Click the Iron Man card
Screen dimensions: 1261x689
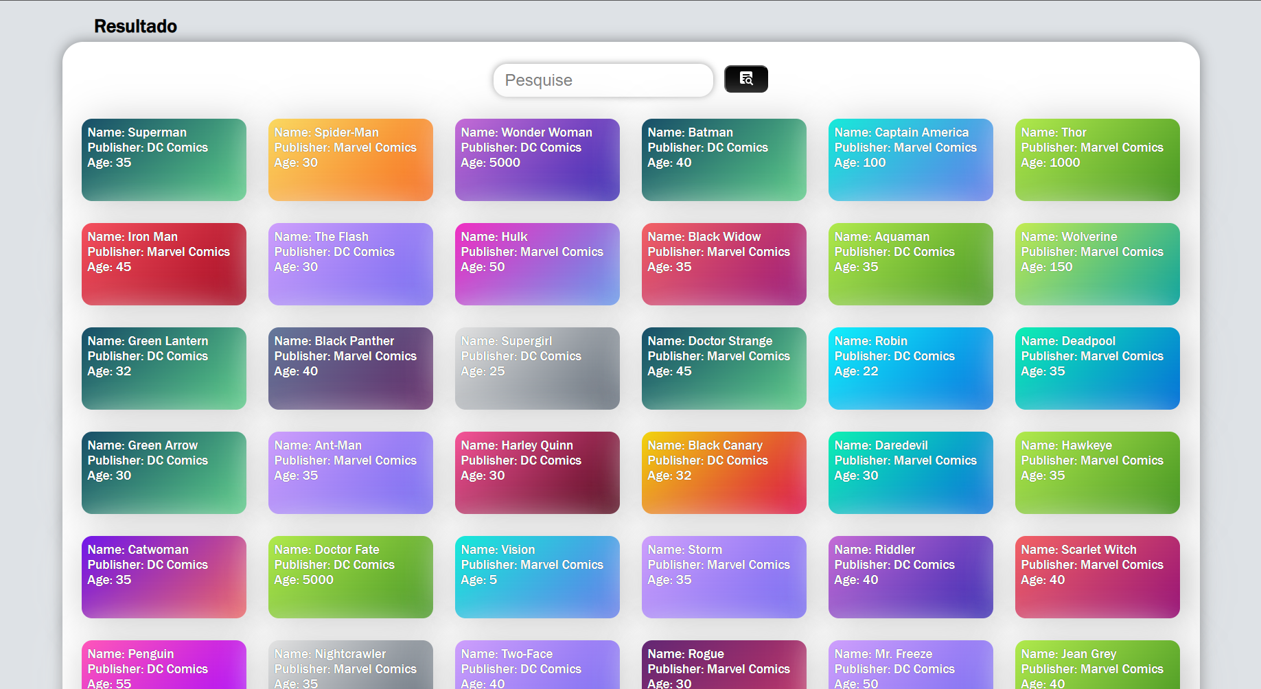pyautogui.click(x=163, y=264)
